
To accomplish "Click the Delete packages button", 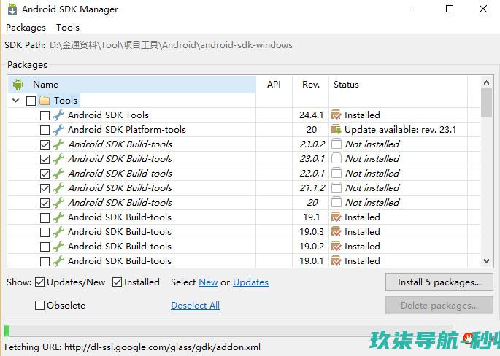I will coord(439,306).
